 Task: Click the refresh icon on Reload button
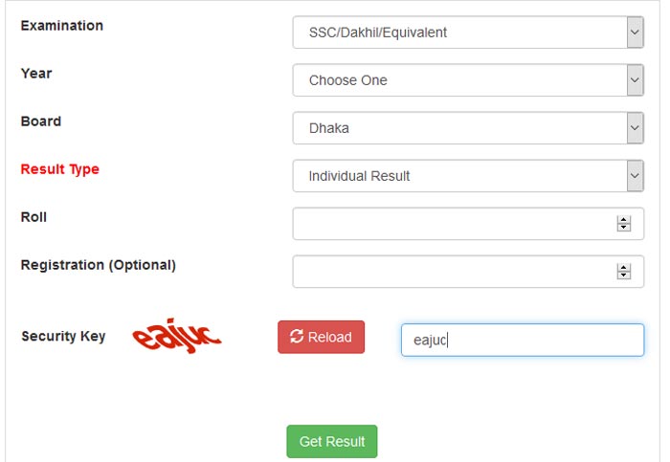297,337
